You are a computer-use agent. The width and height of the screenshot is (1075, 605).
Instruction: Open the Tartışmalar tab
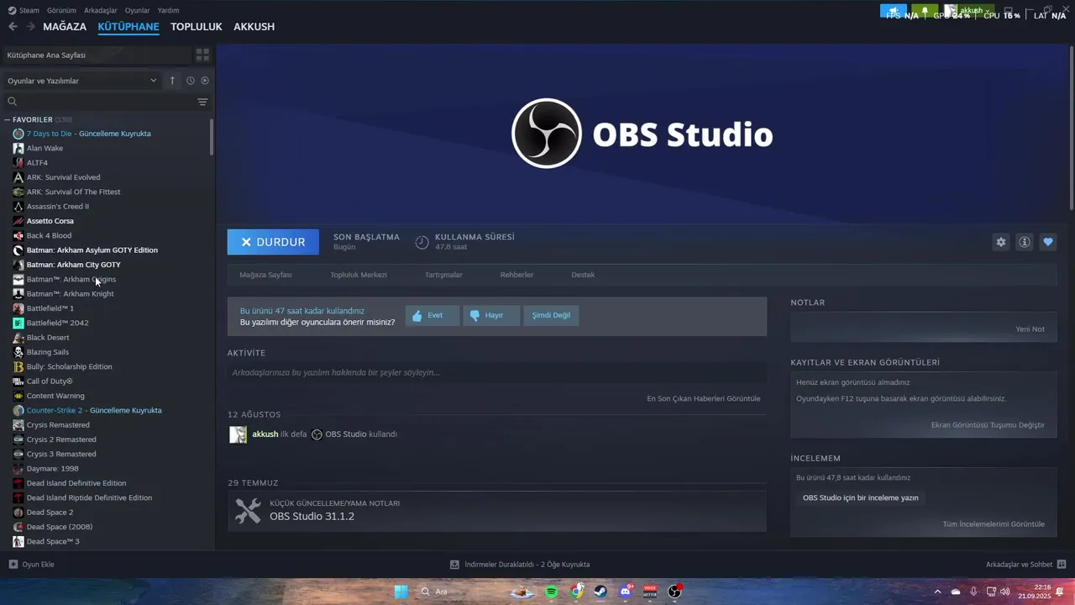[x=443, y=275]
